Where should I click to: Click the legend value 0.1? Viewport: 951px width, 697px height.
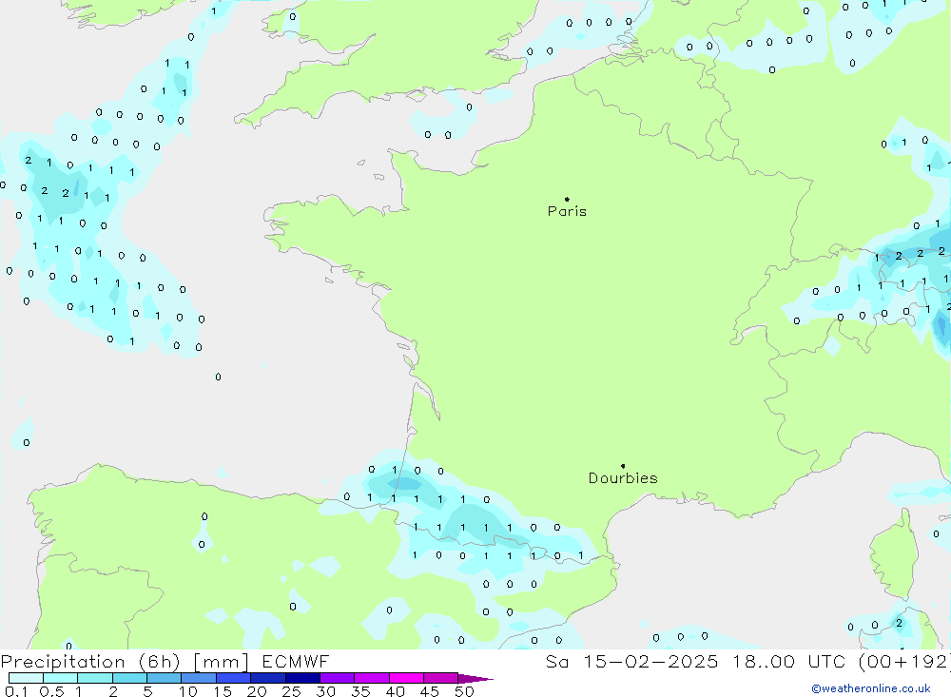click(x=16, y=691)
